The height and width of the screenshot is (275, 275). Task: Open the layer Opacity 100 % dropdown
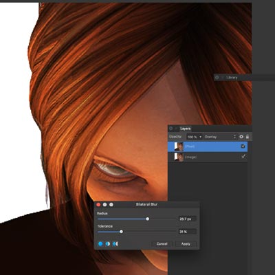pyautogui.click(x=195, y=137)
